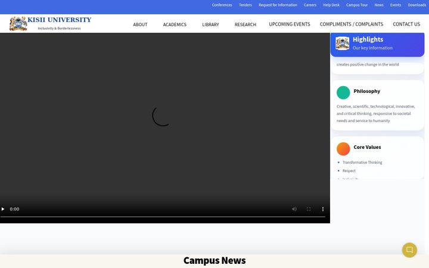Open the News link in top bar
The width and height of the screenshot is (429, 268).
(x=379, y=5)
